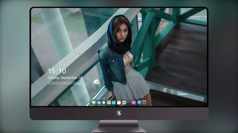Launch the Weather app from the dock
The width and height of the screenshot is (238, 133).
click(x=99, y=102)
